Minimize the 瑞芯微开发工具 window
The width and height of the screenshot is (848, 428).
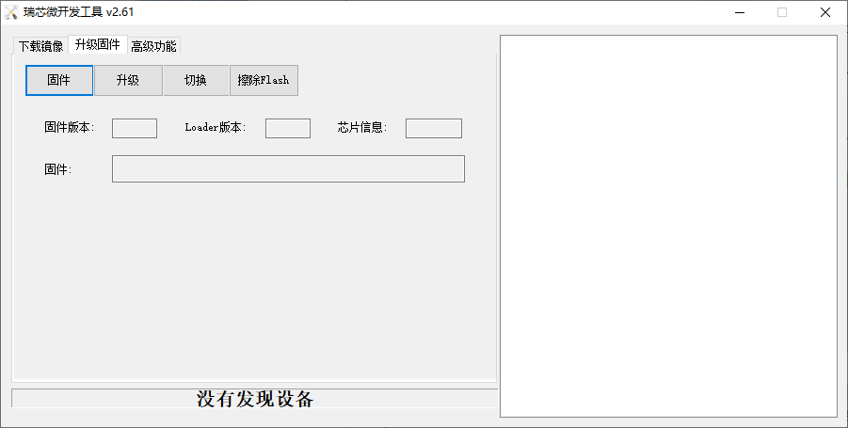pos(740,12)
